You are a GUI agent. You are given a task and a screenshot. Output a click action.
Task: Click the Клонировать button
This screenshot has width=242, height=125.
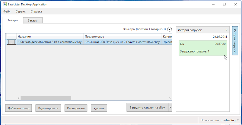(x=76, y=108)
